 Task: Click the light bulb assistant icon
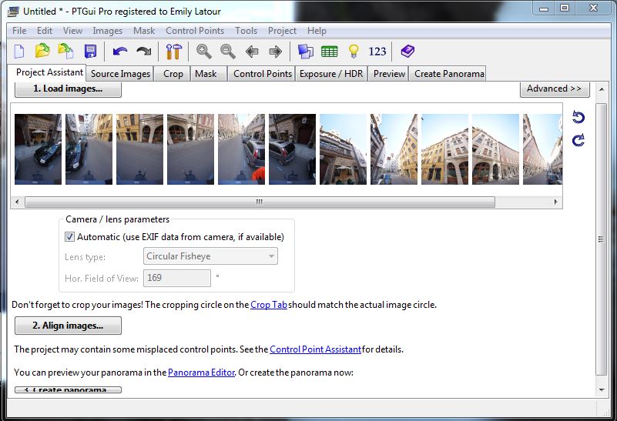pyautogui.click(x=354, y=52)
